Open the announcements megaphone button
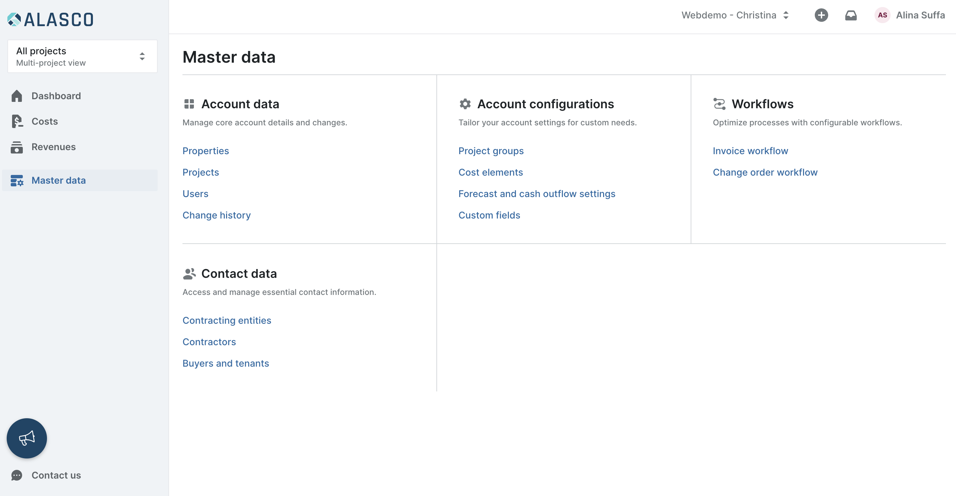This screenshot has height=496, width=956. coord(27,439)
